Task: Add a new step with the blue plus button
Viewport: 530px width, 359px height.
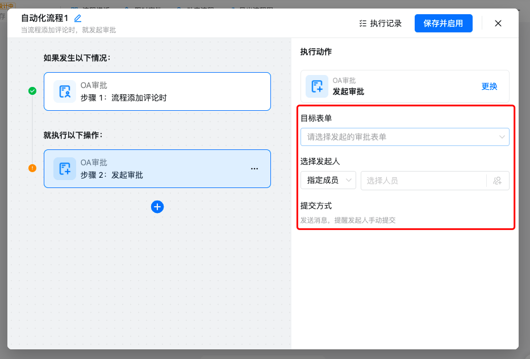Action: point(157,207)
